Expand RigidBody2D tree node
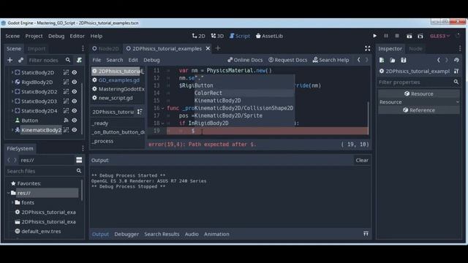Image resolution: width=468 pixels, height=263 pixels. click(x=12, y=82)
